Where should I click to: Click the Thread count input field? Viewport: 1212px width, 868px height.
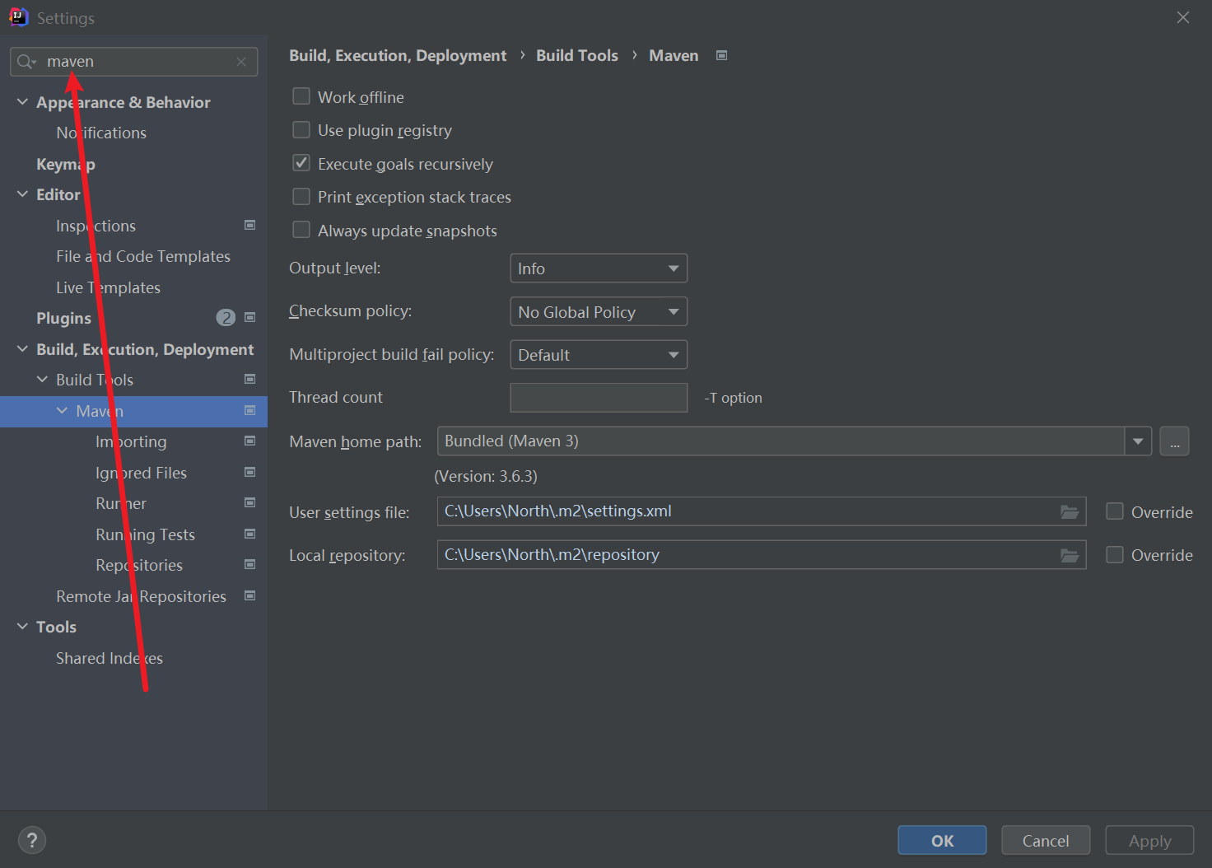click(599, 398)
